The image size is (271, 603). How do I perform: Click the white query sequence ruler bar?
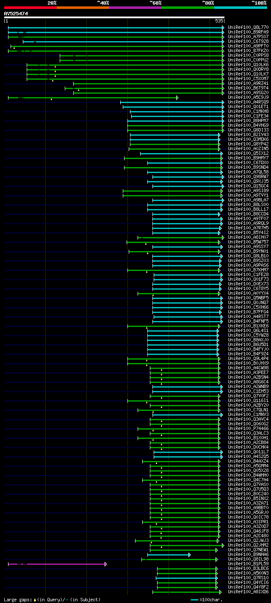pos(114,17)
